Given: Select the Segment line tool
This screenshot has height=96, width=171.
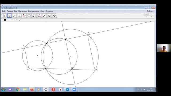Looking at the screenshot, I should (x=14, y=16).
